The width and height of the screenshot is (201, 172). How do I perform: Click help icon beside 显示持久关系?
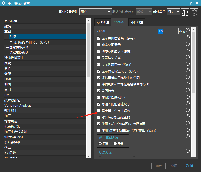188,57
